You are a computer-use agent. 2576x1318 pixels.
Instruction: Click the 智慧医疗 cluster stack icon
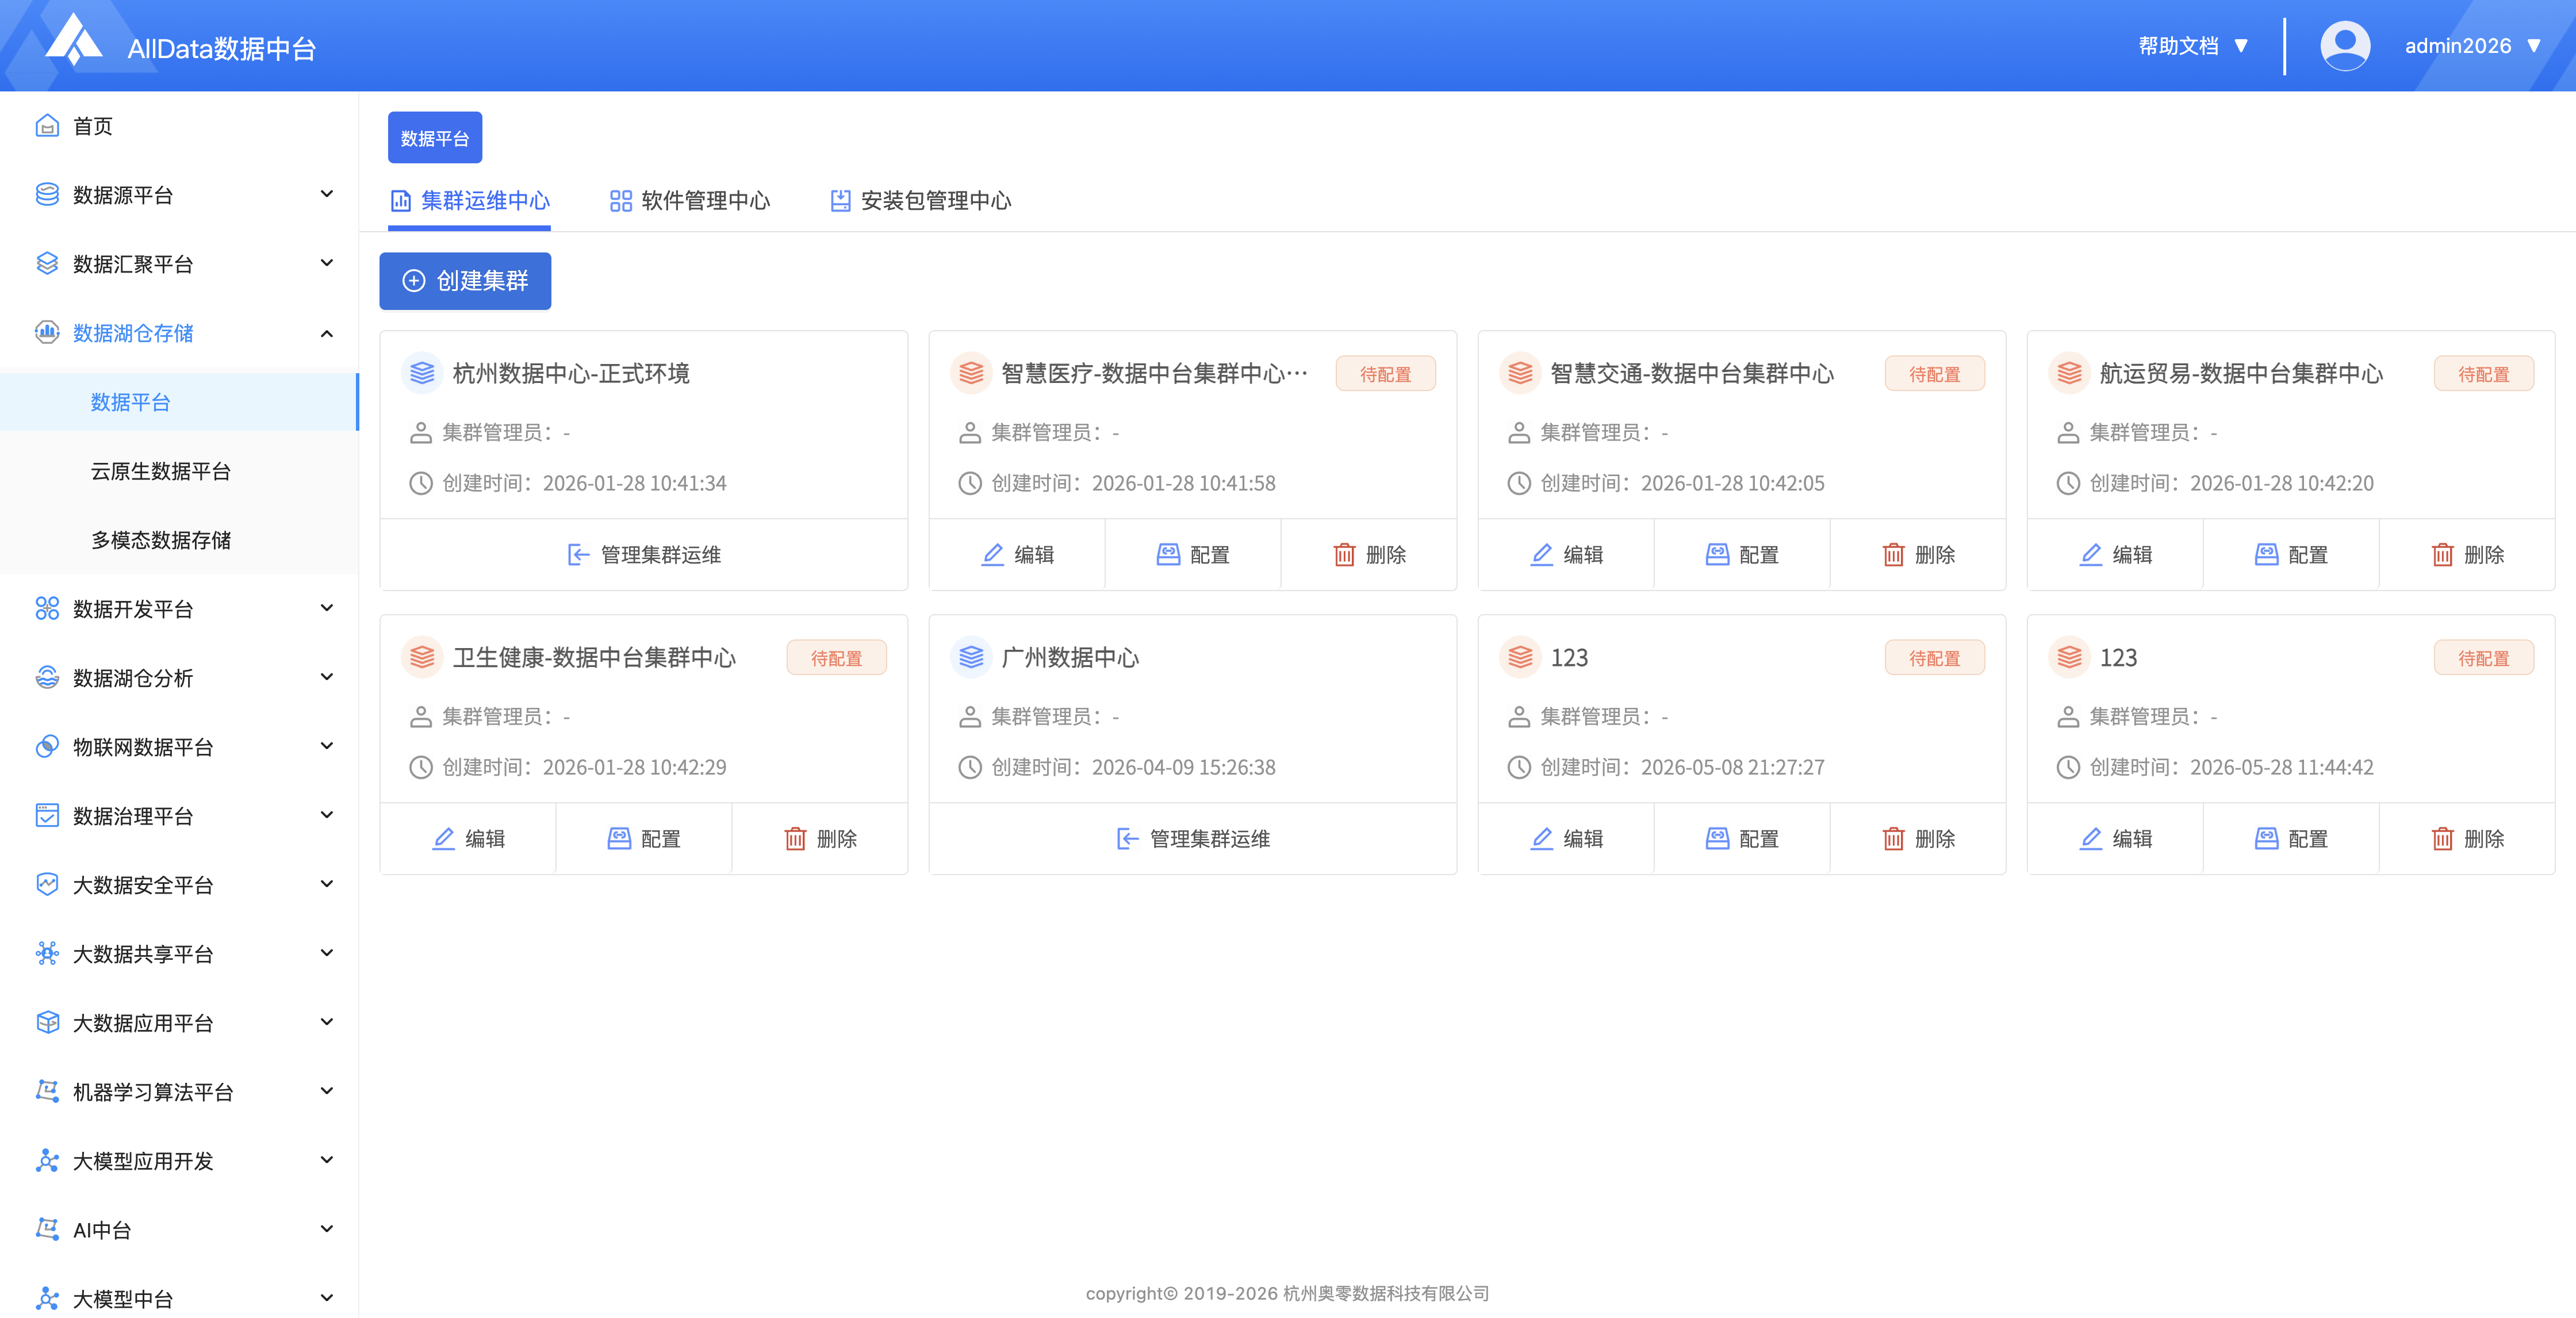[x=971, y=373]
